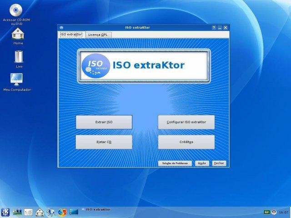Click the Extrair ISO button
The width and height of the screenshot is (291, 218).
pyautogui.click(x=104, y=122)
